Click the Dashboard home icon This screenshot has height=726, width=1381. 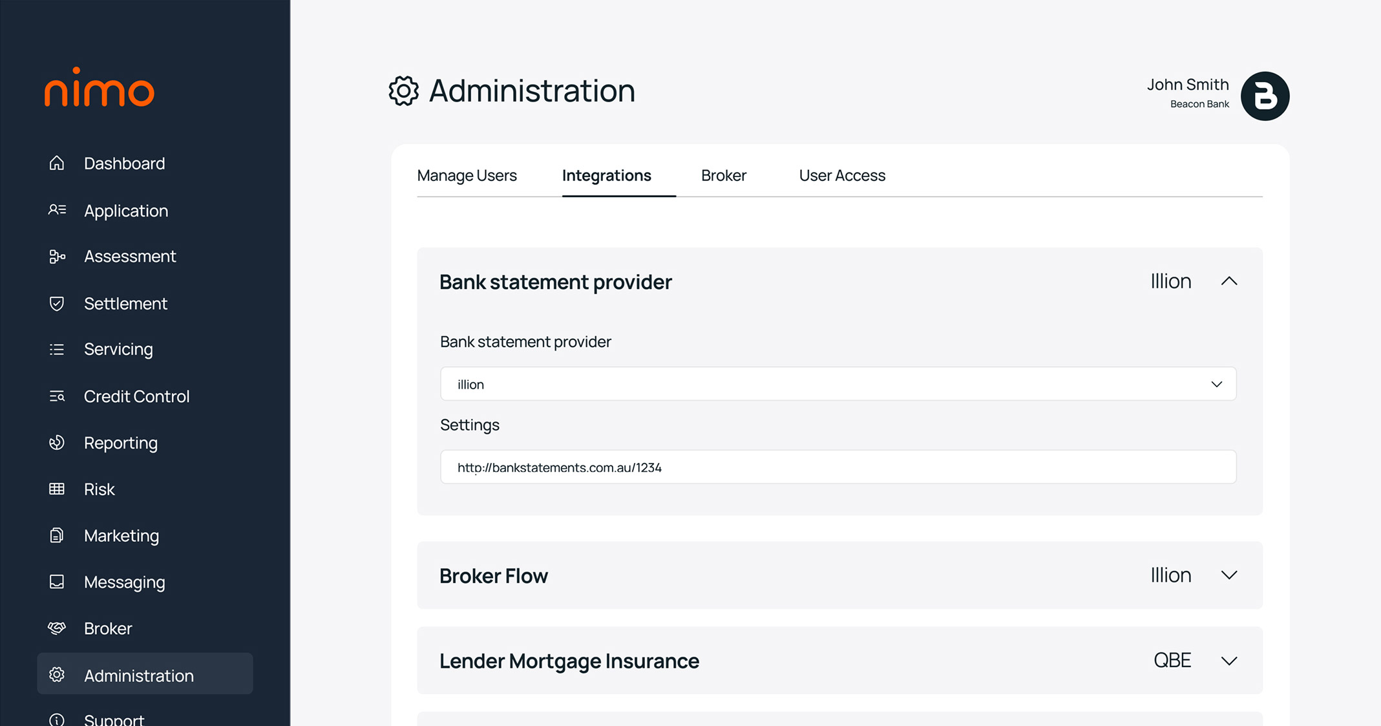coord(57,163)
